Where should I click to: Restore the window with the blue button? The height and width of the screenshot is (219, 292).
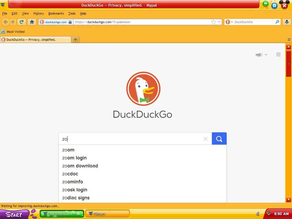click(274, 5)
